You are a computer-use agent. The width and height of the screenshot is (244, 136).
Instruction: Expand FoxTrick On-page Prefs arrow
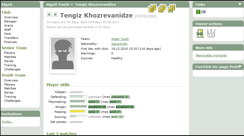tap(240, 67)
